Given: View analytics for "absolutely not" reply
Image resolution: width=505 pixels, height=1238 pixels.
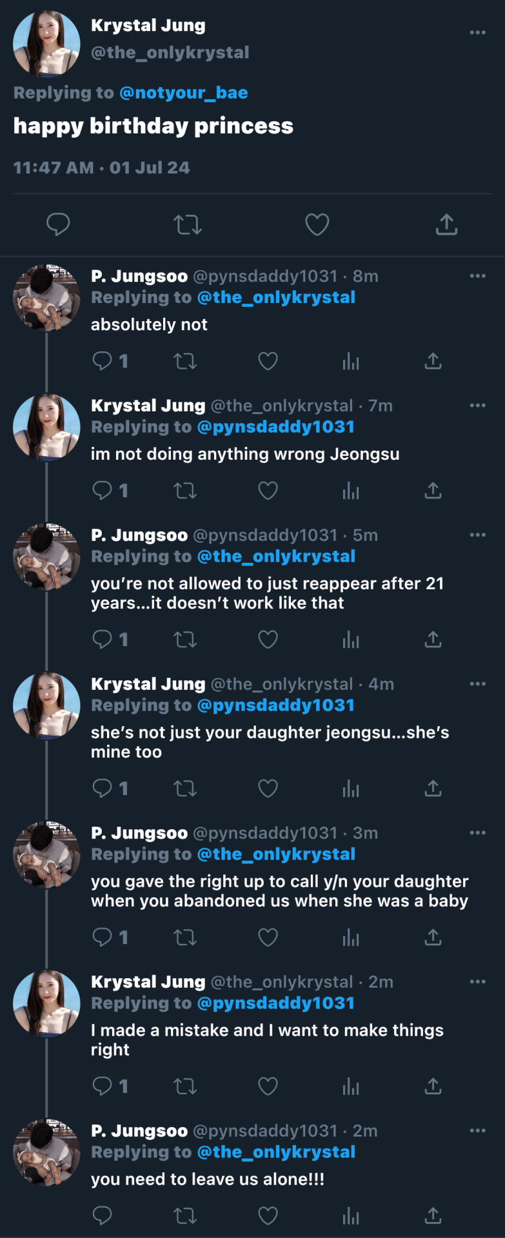Looking at the screenshot, I should coord(351,361).
